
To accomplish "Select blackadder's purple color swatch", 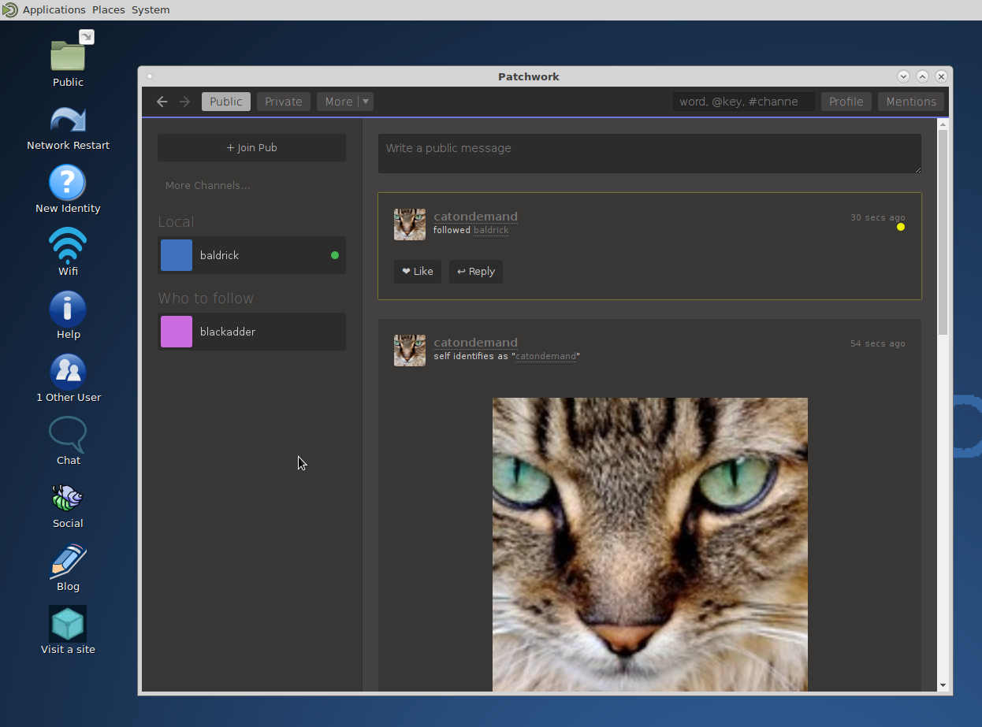I will click(x=177, y=332).
